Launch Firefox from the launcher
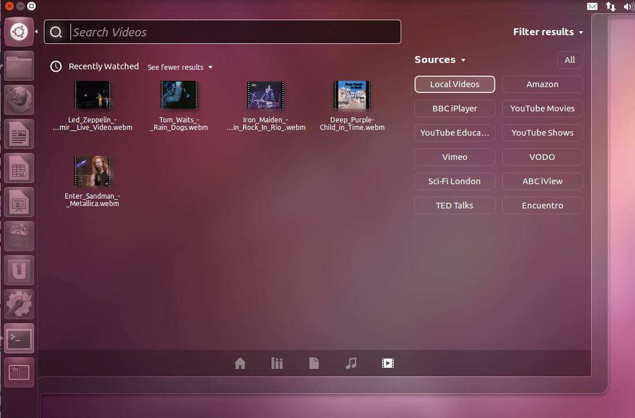Viewport: 635px width, 418px height. [19, 100]
